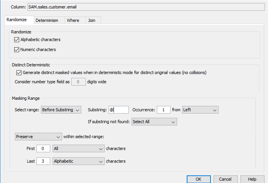Toggle the Alphabetic characters checkbox
Image resolution: width=268 pixels, height=183 pixels.
coord(17,39)
